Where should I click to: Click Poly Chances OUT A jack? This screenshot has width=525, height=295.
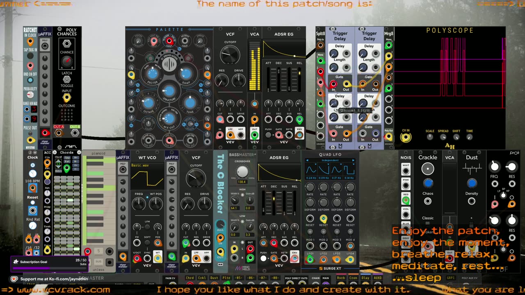tap(59, 133)
